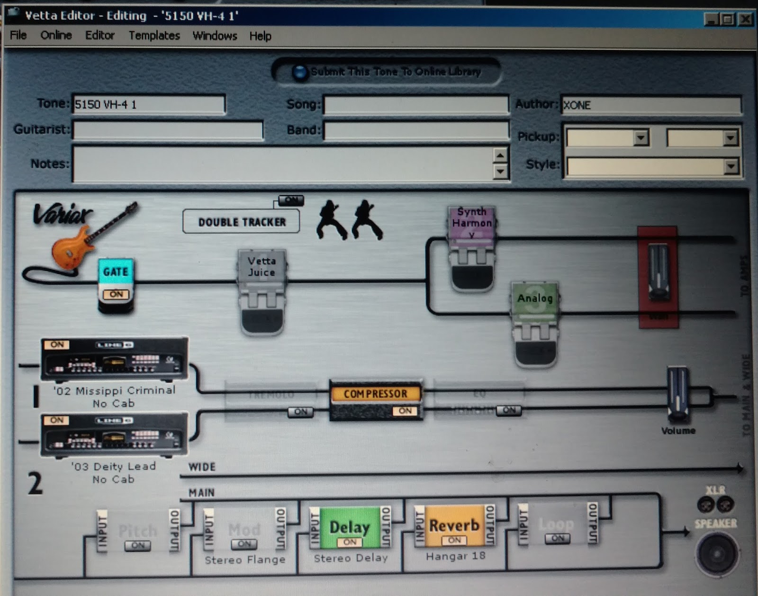Select the Synth Harmony stompbox pedal
This screenshot has width=758, height=596.
[472, 248]
